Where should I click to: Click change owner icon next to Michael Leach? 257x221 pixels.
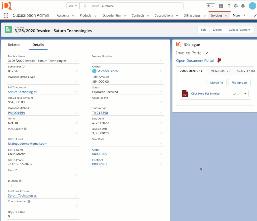[x=161, y=71]
